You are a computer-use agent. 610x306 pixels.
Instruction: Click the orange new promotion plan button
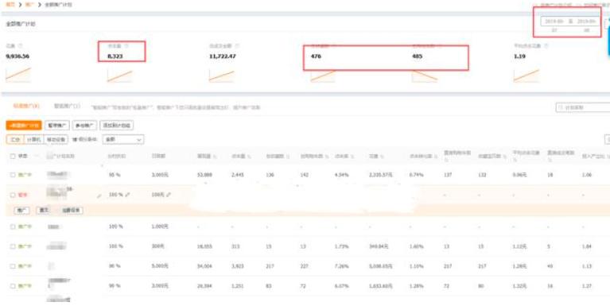(x=24, y=126)
